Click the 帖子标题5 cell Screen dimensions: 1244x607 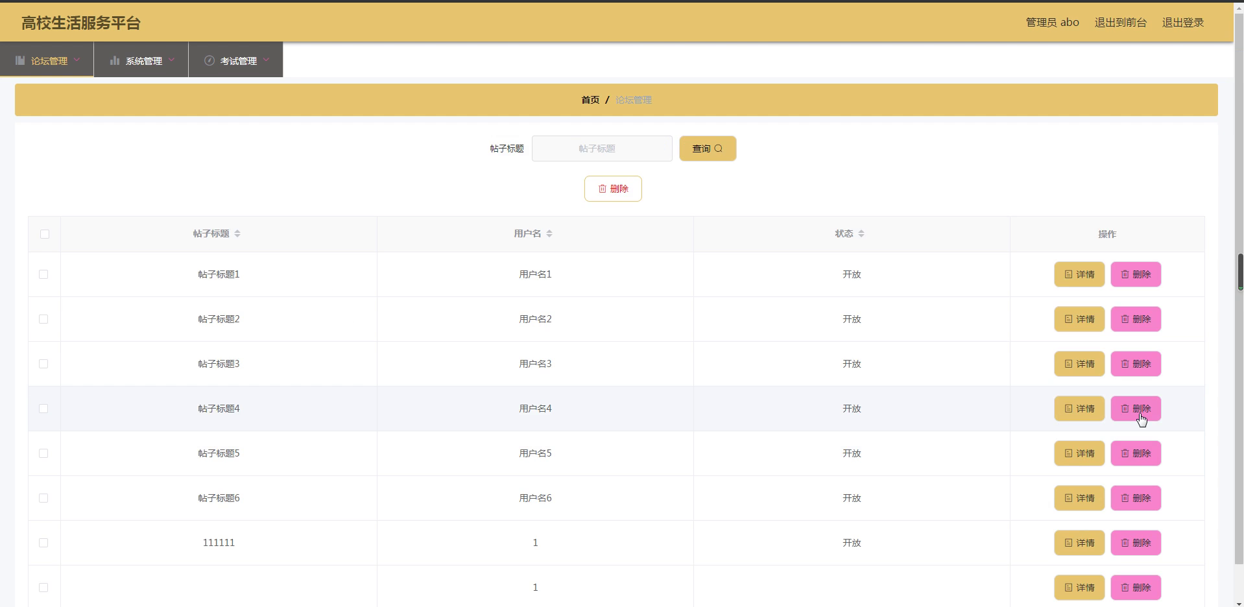(x=219, y=453)
